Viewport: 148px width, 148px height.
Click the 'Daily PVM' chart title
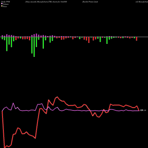(6, 2)
